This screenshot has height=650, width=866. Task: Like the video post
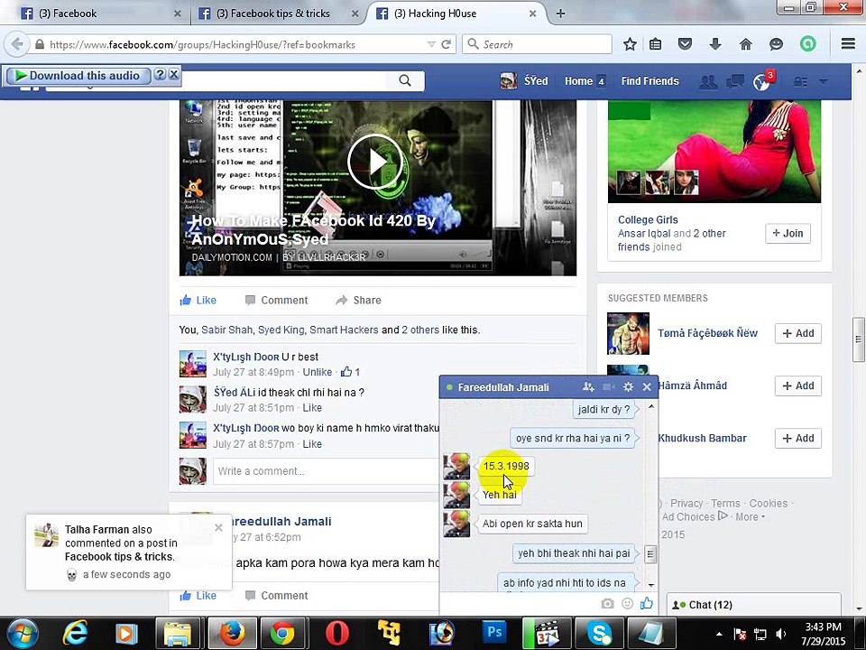point(198,300)
